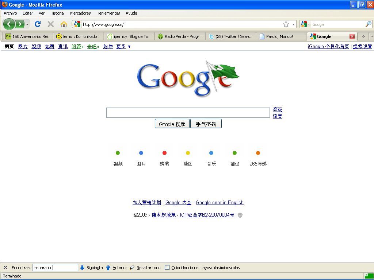Viewport: 374px width, 280px height.
Task: Open the Marcadores menu
Action: [x=80, y=13]
